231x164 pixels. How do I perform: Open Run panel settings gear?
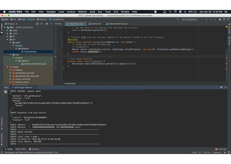click(x=221, y=87)
